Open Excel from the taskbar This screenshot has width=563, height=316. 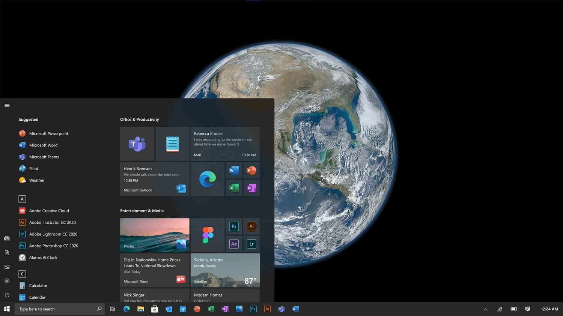tap(211, 309)
